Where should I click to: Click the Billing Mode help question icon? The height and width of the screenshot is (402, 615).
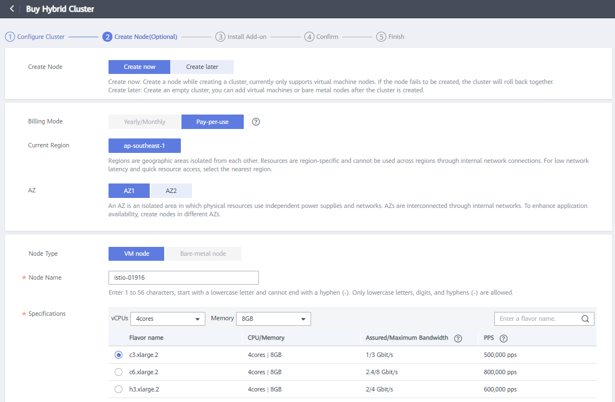[x=256, y=122]
